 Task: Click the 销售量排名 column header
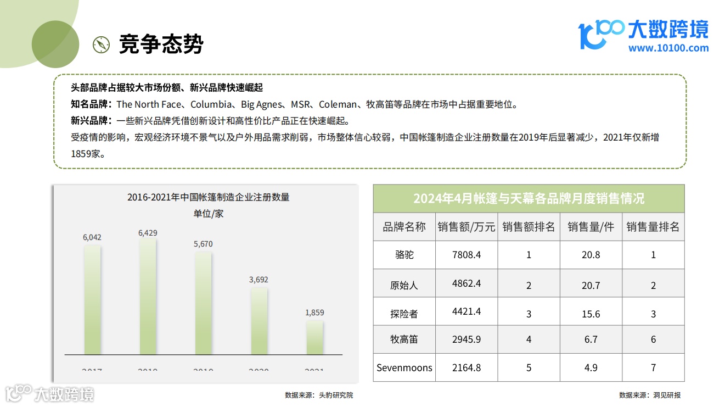(654, 227)
